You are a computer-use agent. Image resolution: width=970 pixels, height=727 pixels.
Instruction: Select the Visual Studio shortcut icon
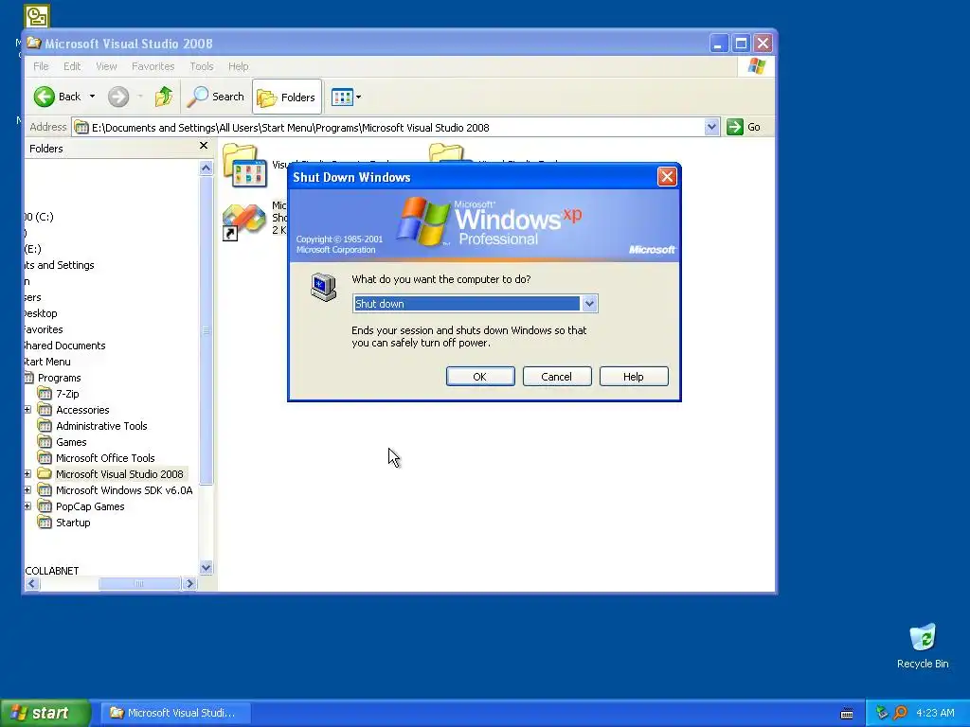(x=243, y=222)
